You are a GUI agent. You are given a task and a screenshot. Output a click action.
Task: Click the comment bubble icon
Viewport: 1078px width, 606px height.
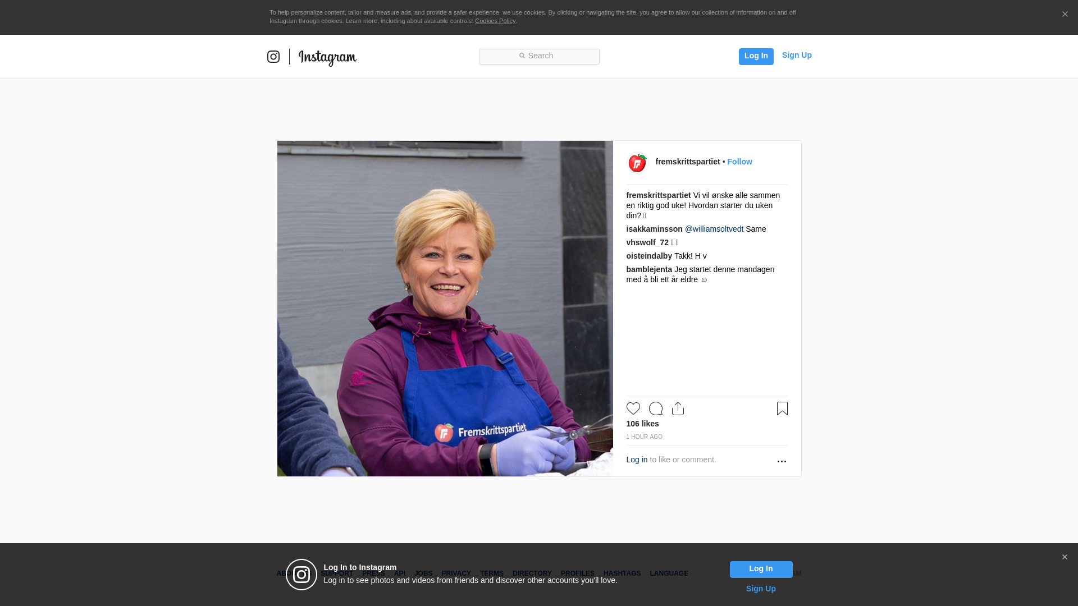point(655,408)
